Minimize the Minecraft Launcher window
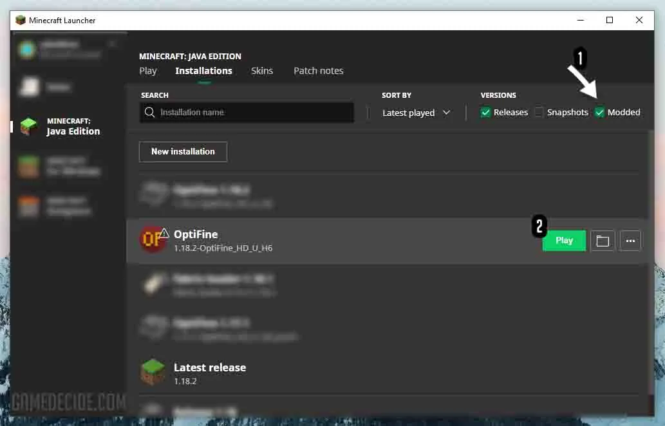Image resolution: width=665 pixels, height=426 pixels. click(x=581, y=20)
